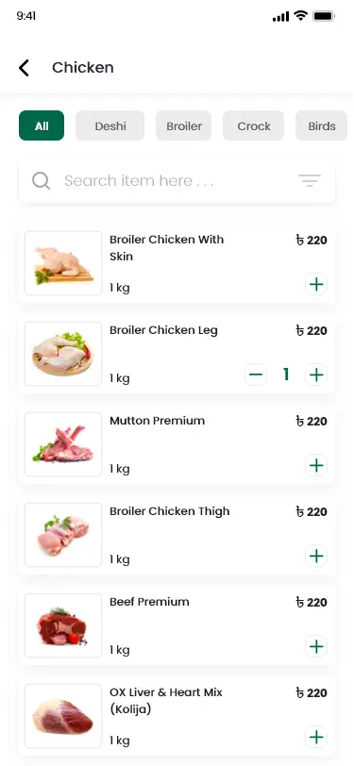354x766 pixels.
Task: Add Broiler Chicken With Skin to cart
Action: (316, 284)
